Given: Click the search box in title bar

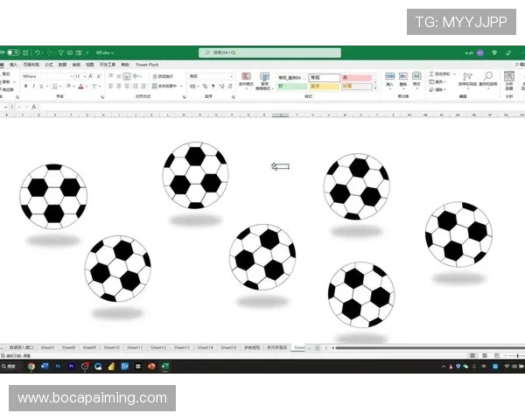Looking at the screenshot, I should pyautogui.click(x=269, y=52).
